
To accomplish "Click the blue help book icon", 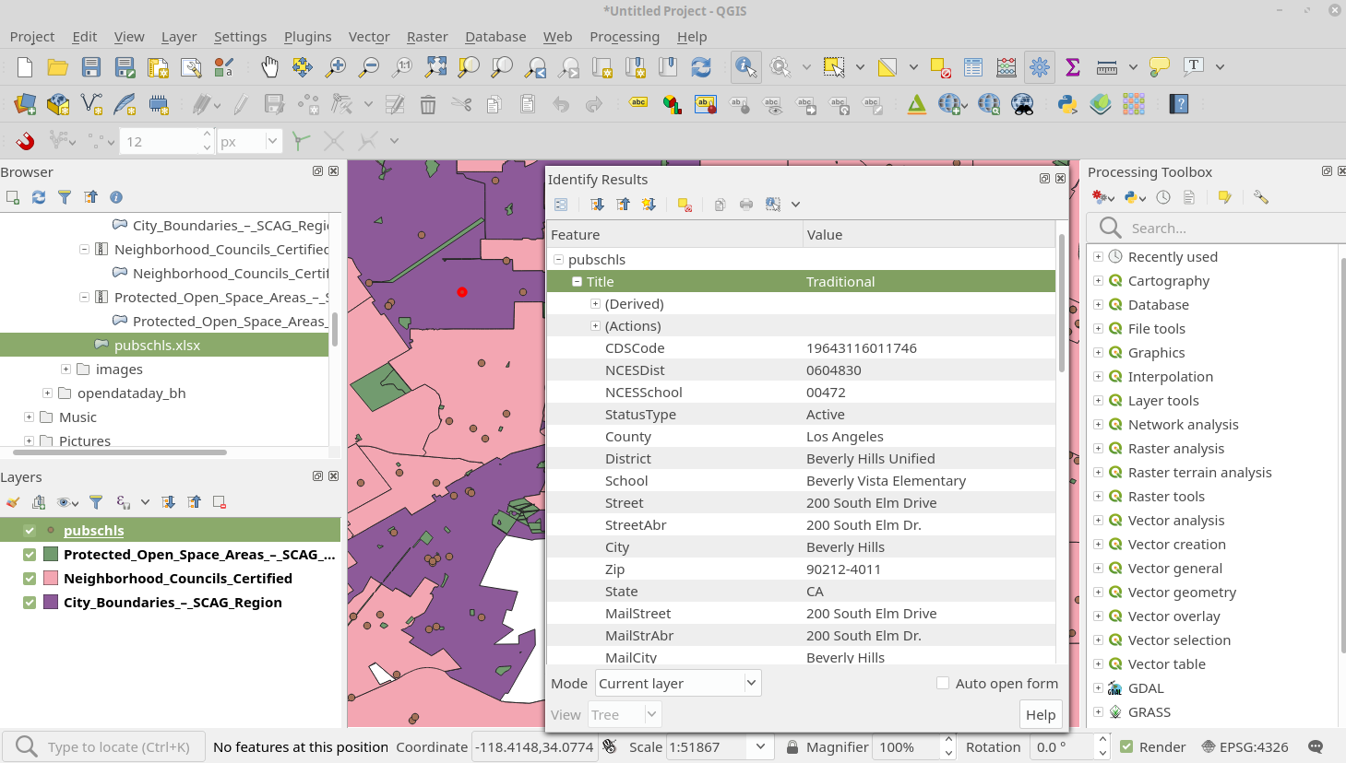I will pos(1179,104).
